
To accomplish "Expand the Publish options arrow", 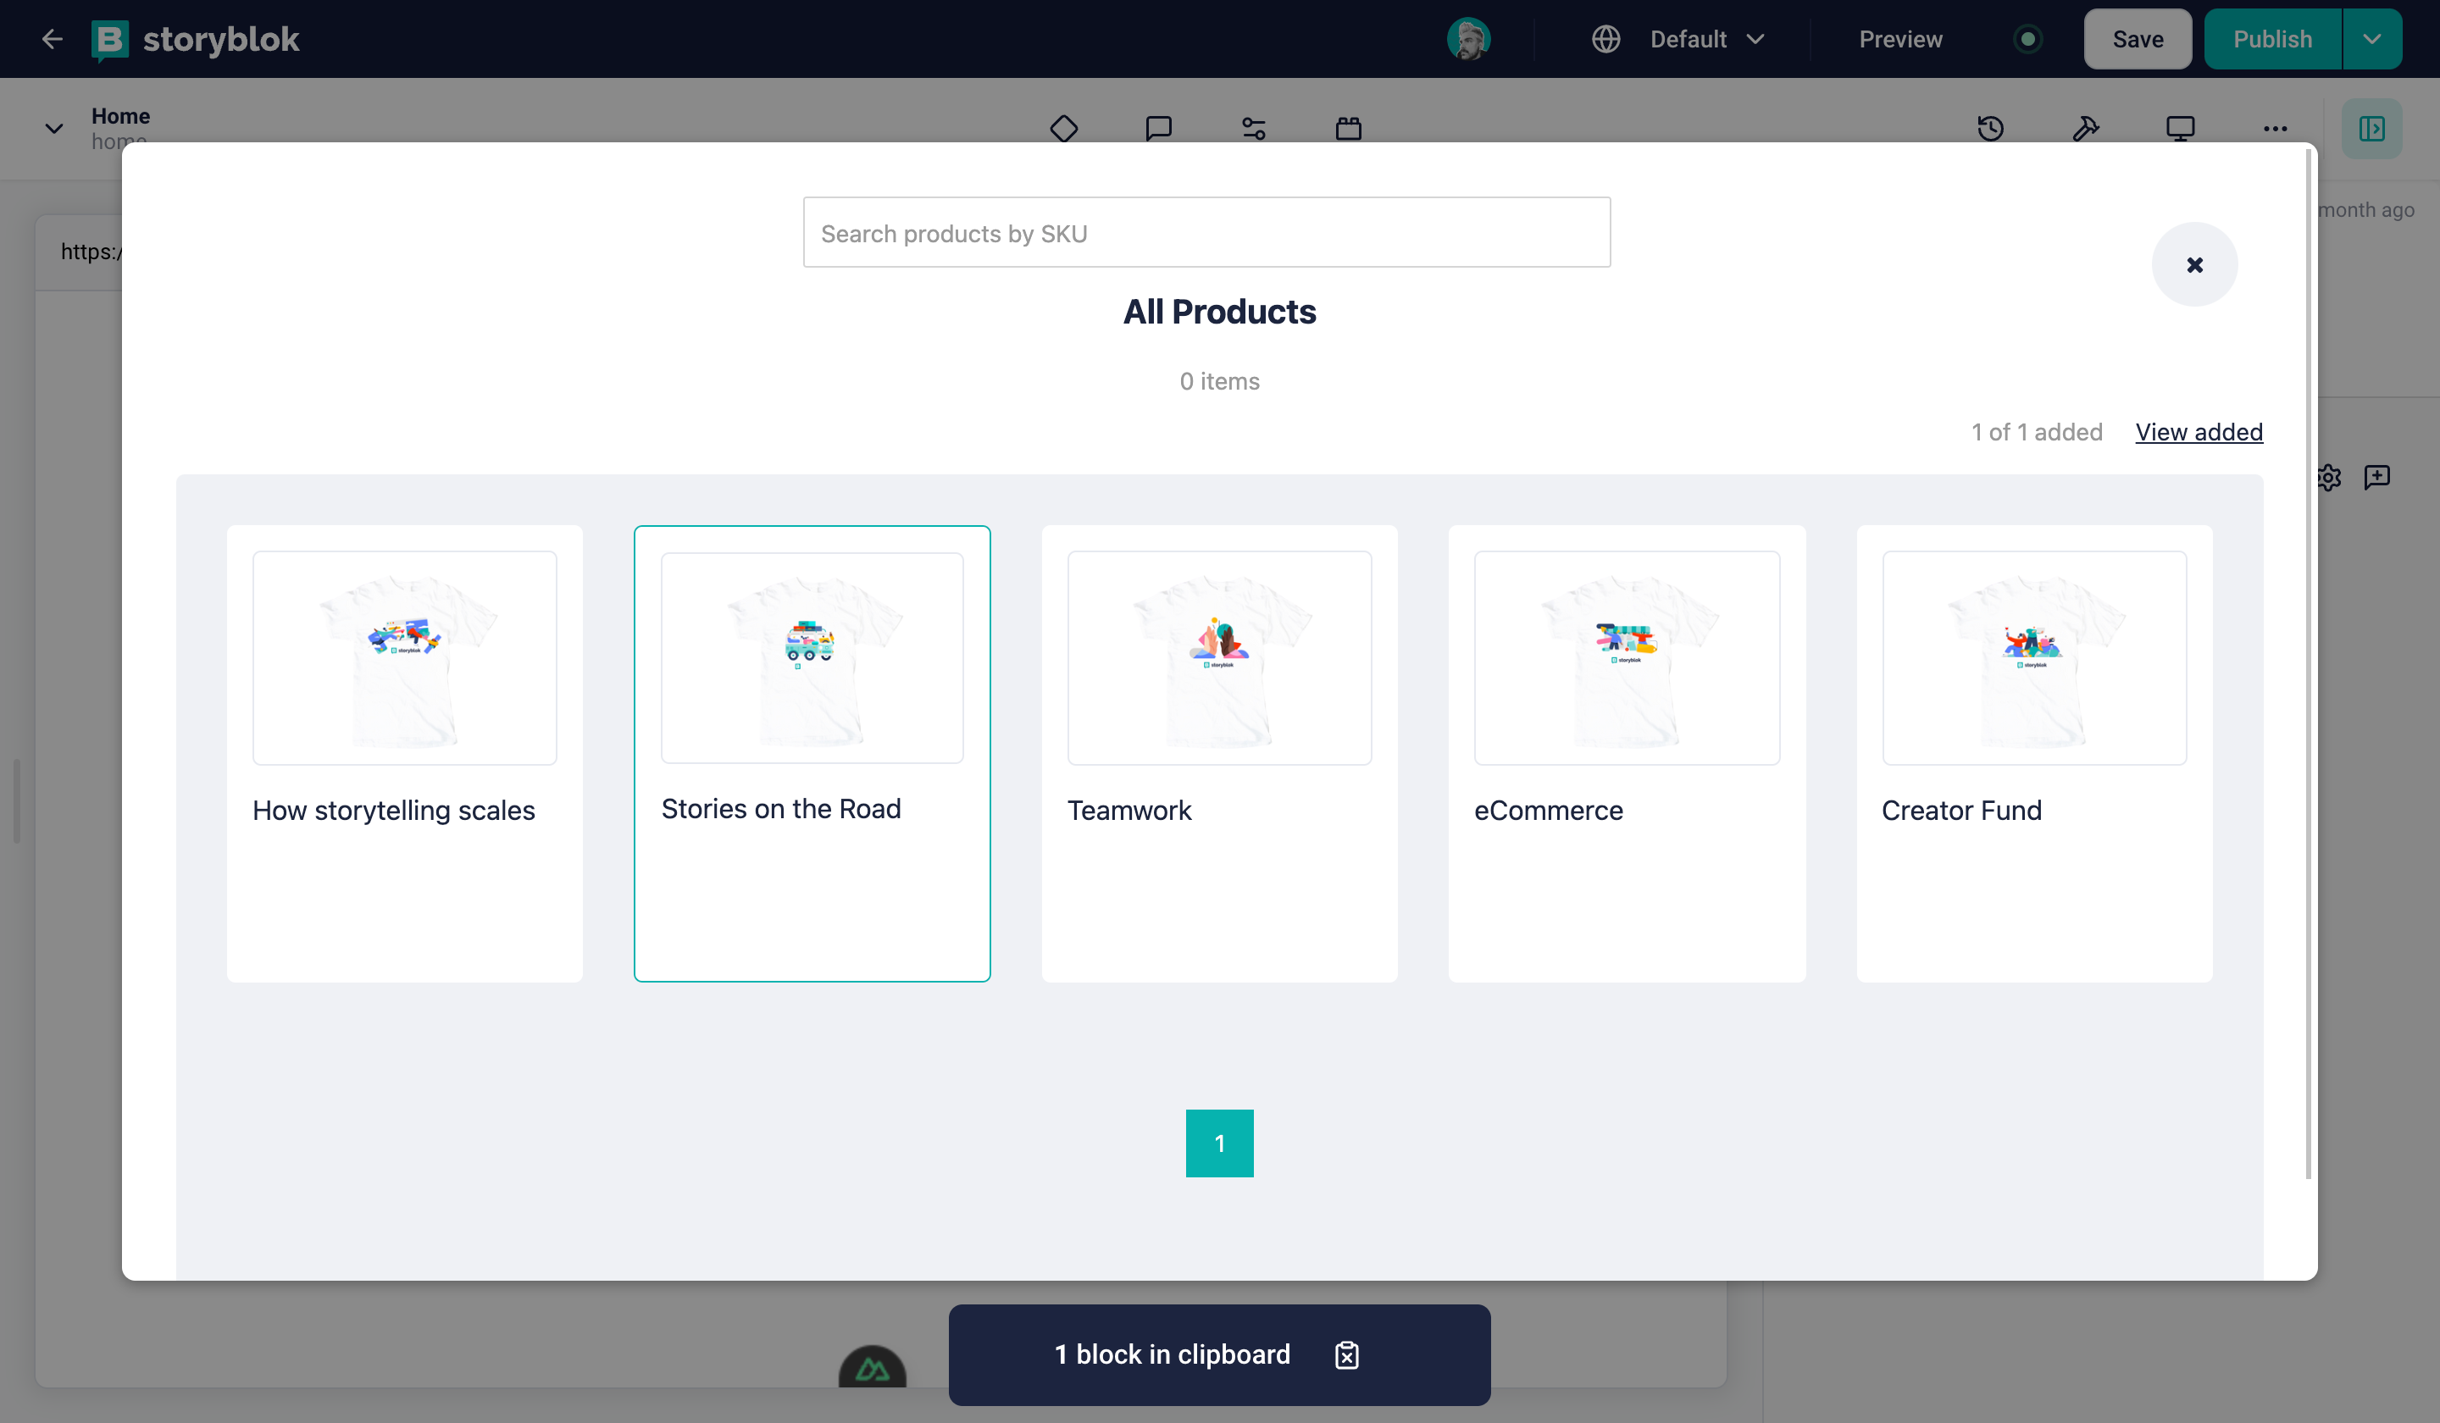I will [x=2371, y=39].
